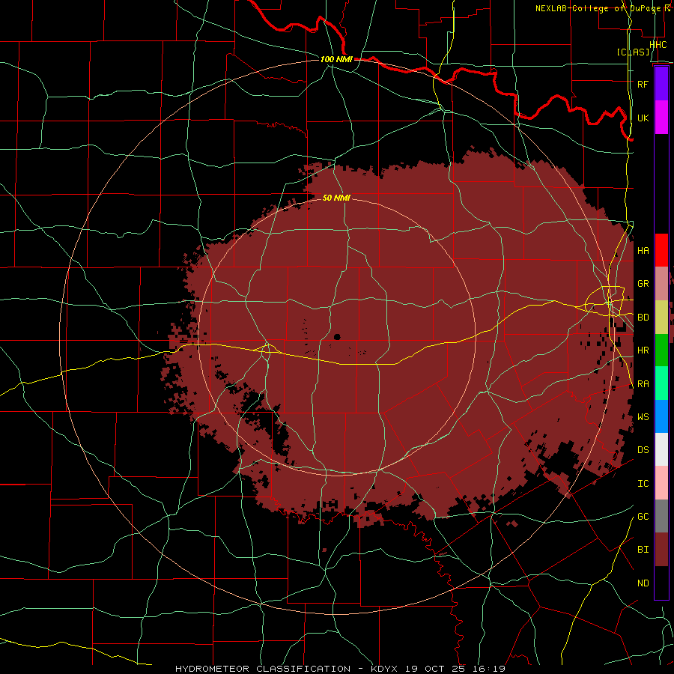
Task: Click the BI legend label
Action: (643, 550)
